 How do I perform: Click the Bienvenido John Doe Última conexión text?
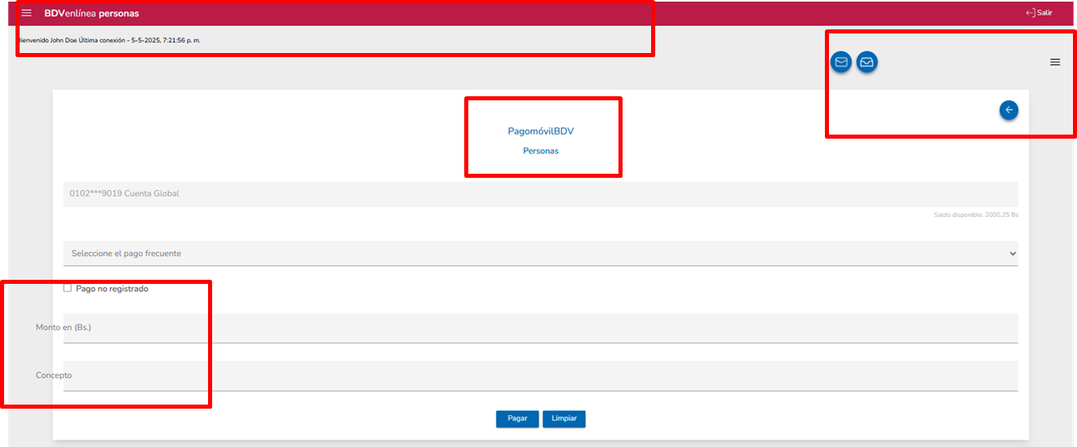click(109, 40)
